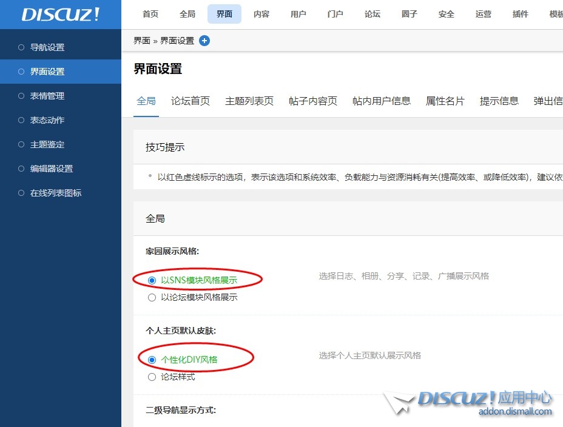This screenshot has height=427, width=563.
Task: Switch to the 属性名片 tab
Action: coord(445,101)
